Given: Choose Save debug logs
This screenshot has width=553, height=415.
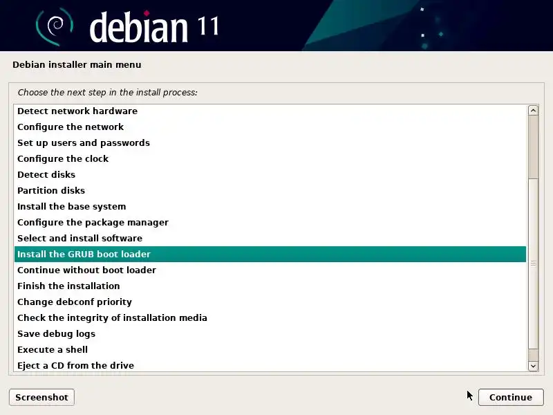Looking at the screenshot, I should 270,333.
